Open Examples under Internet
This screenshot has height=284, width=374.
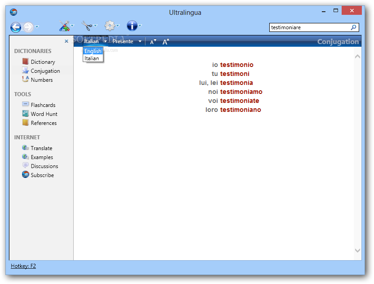click(42, 157)
